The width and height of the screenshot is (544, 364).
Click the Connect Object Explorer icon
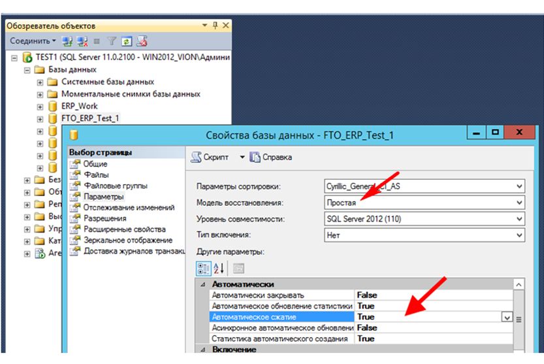[x=67, y=41]
